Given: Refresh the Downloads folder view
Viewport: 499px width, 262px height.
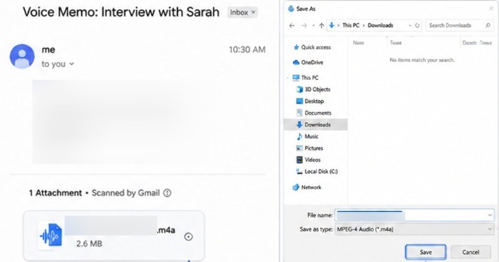Looking at the screenshot, I should pos(417,26).
